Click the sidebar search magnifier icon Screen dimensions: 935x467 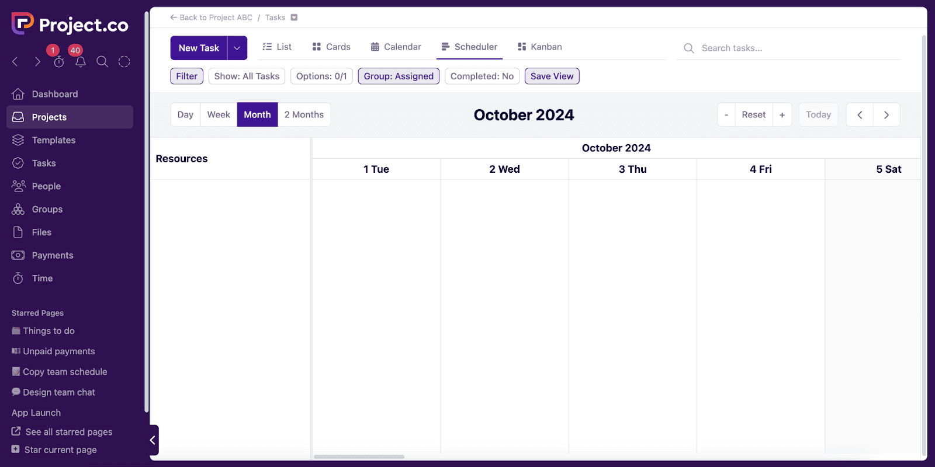pyautogui.click(x=102, y=62)
